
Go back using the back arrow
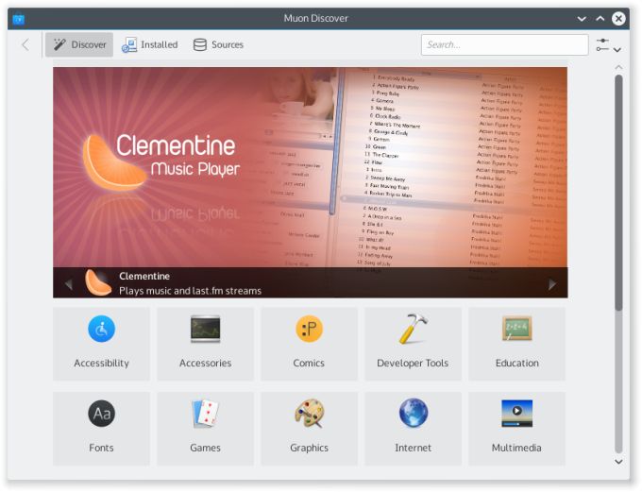(x=25, y=44)
